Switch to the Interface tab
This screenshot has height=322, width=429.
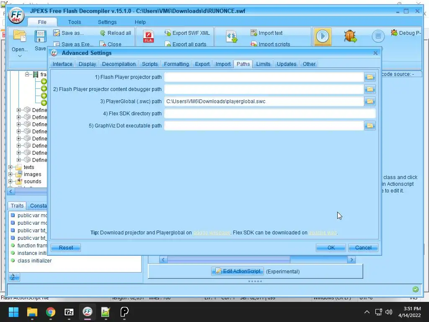[x=62, y=64]
